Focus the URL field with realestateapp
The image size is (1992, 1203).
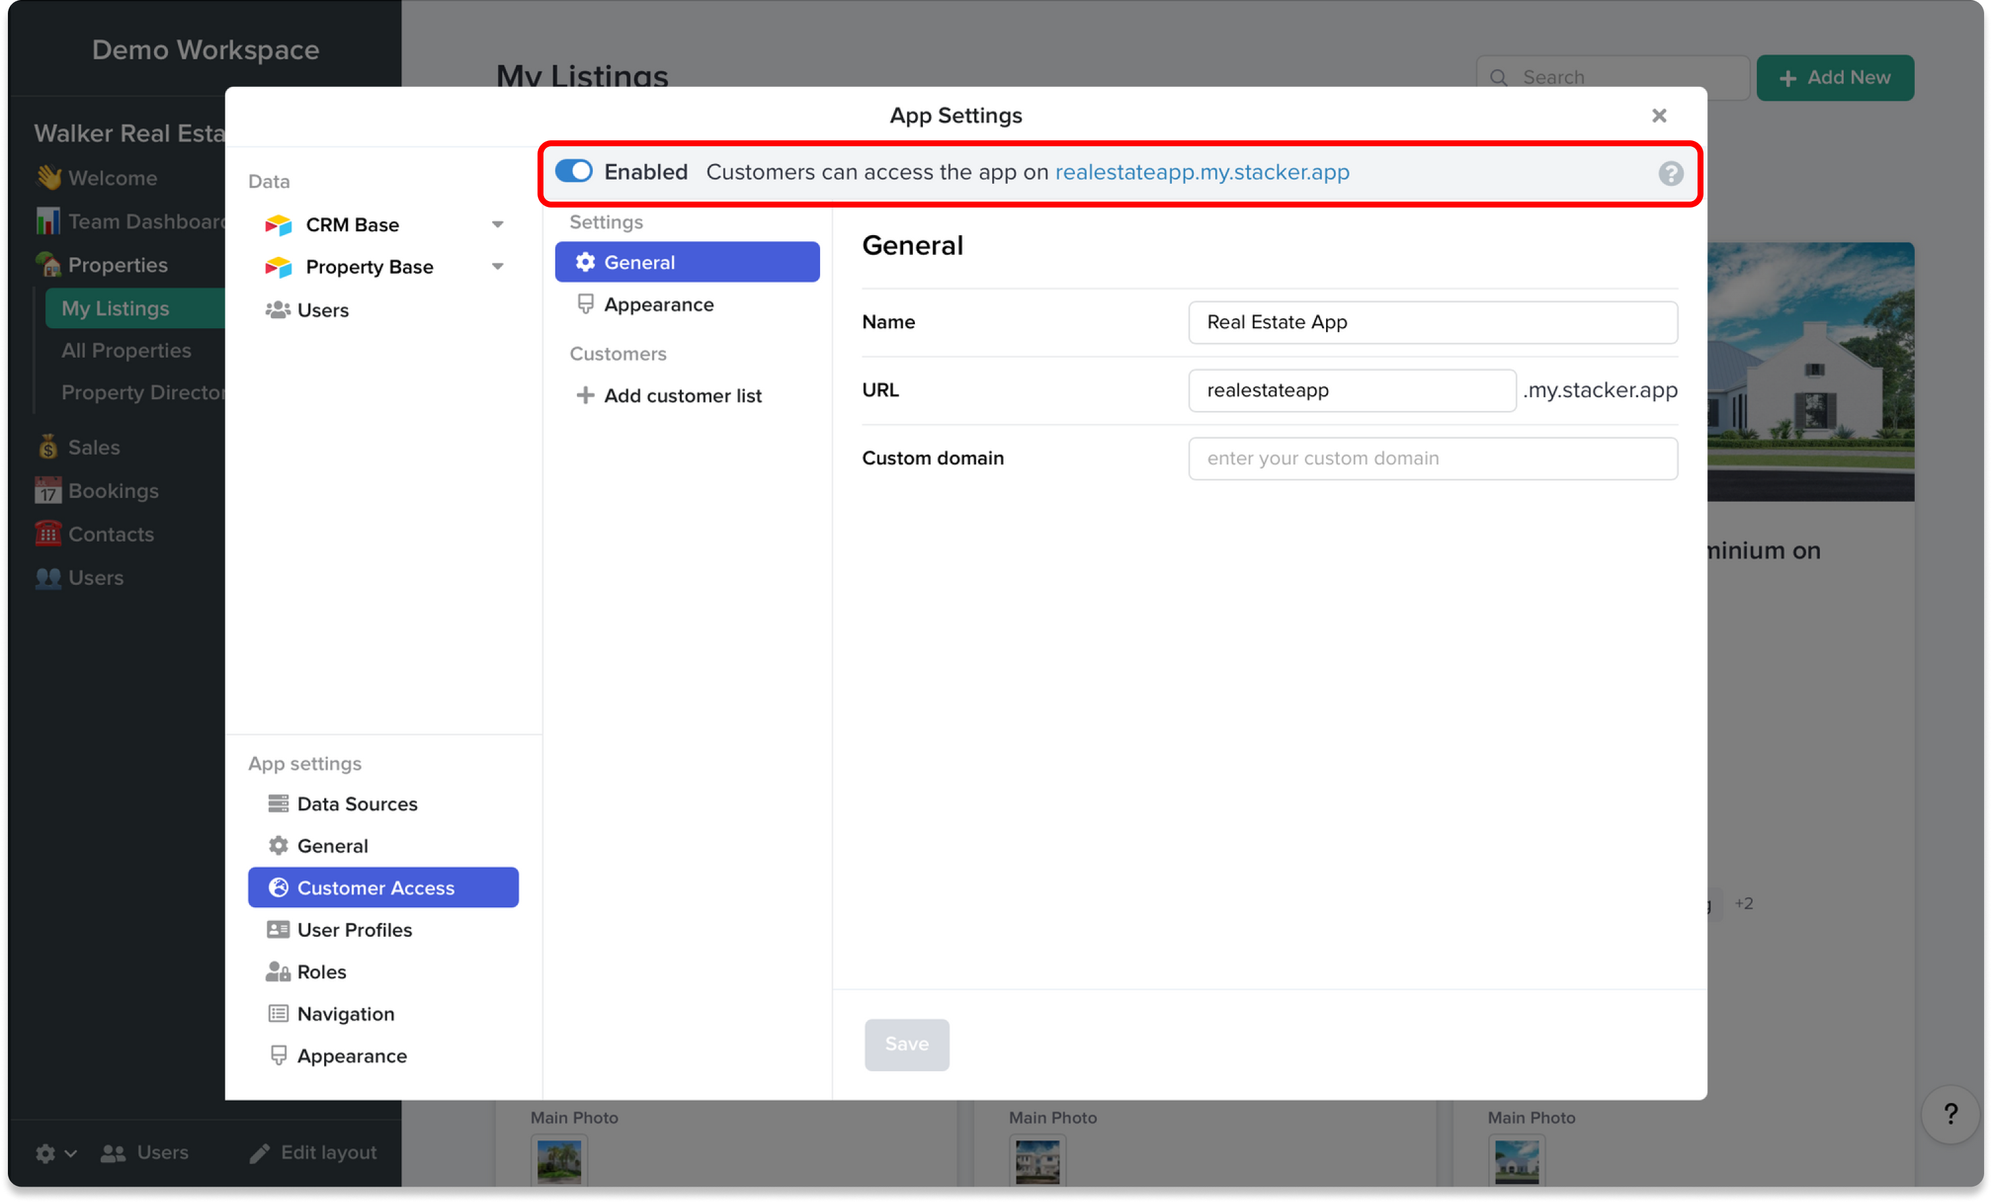click(x=1352, y=391)
